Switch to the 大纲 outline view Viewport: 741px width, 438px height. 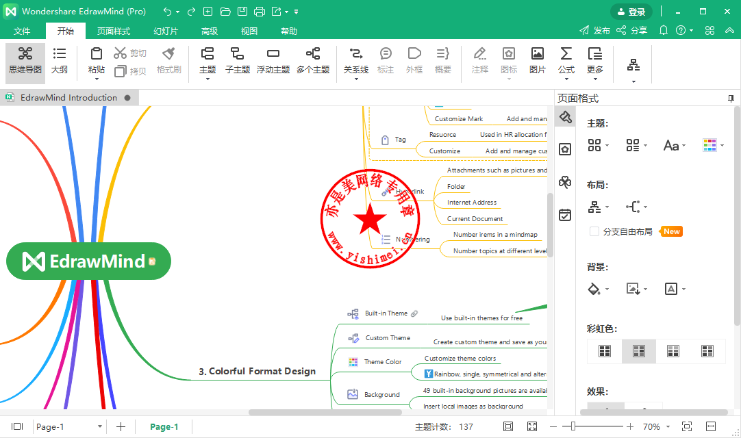60,62
